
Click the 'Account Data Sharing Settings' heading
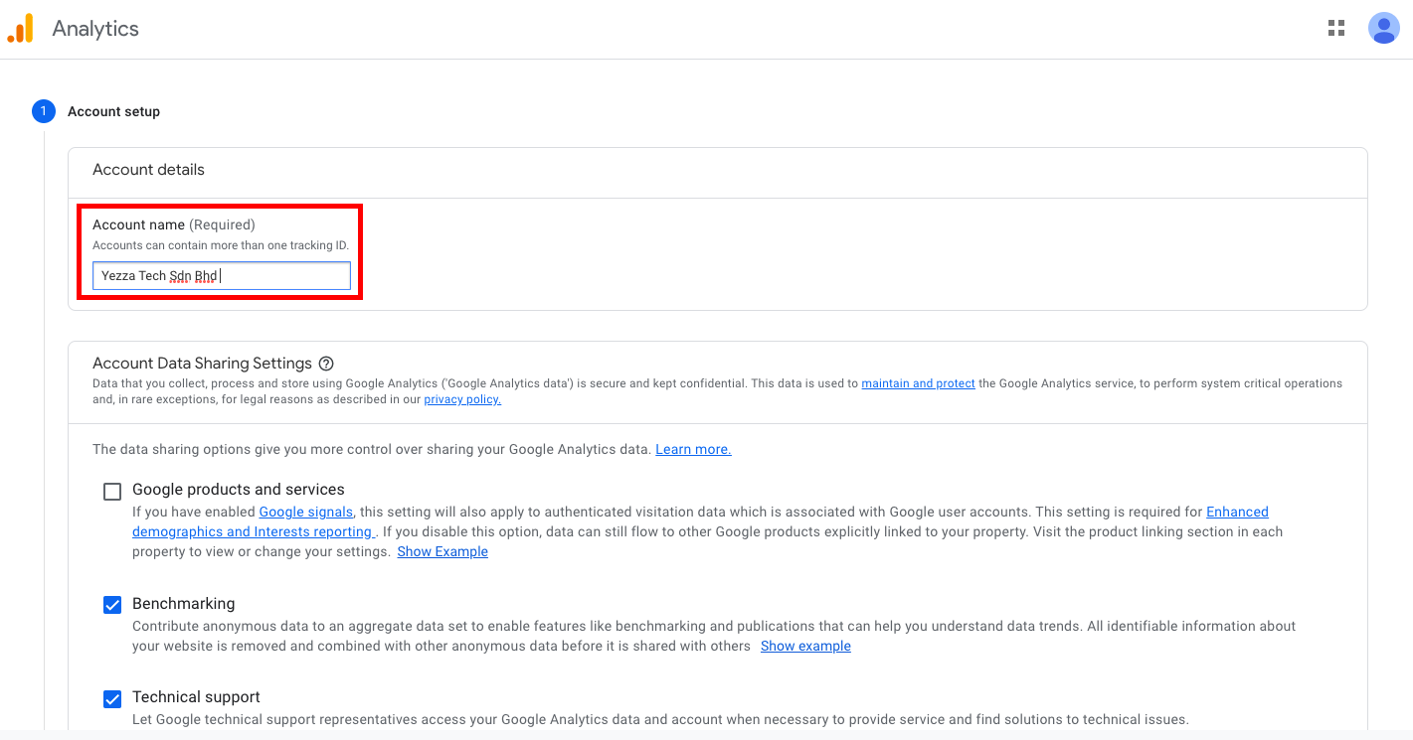(202, 364)
